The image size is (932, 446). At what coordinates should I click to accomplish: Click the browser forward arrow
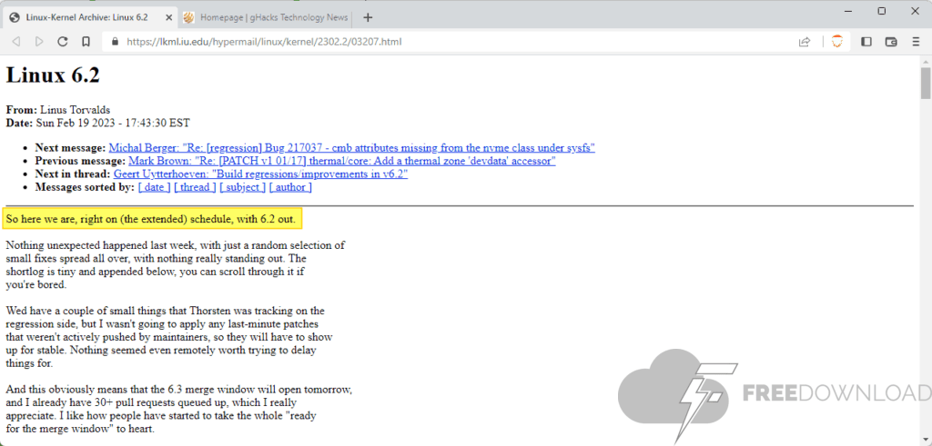[39, 42]
